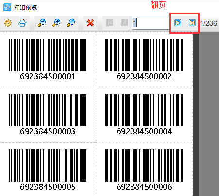Select barcode label 692384500004
Image resolution: width=219 pixels, height=196 pixels.
144,114
